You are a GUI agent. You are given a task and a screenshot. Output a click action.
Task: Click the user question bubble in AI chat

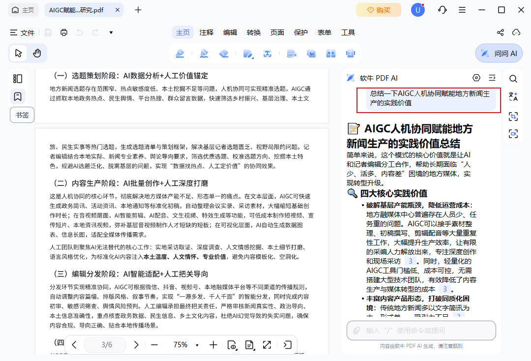(x=431, y=98)
